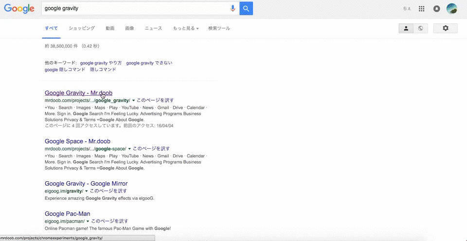This screenshot has width=467, height=241.
Task: Expand arrow next to elgoog.im/pacman URL
Action: click(x=88, y=221)
